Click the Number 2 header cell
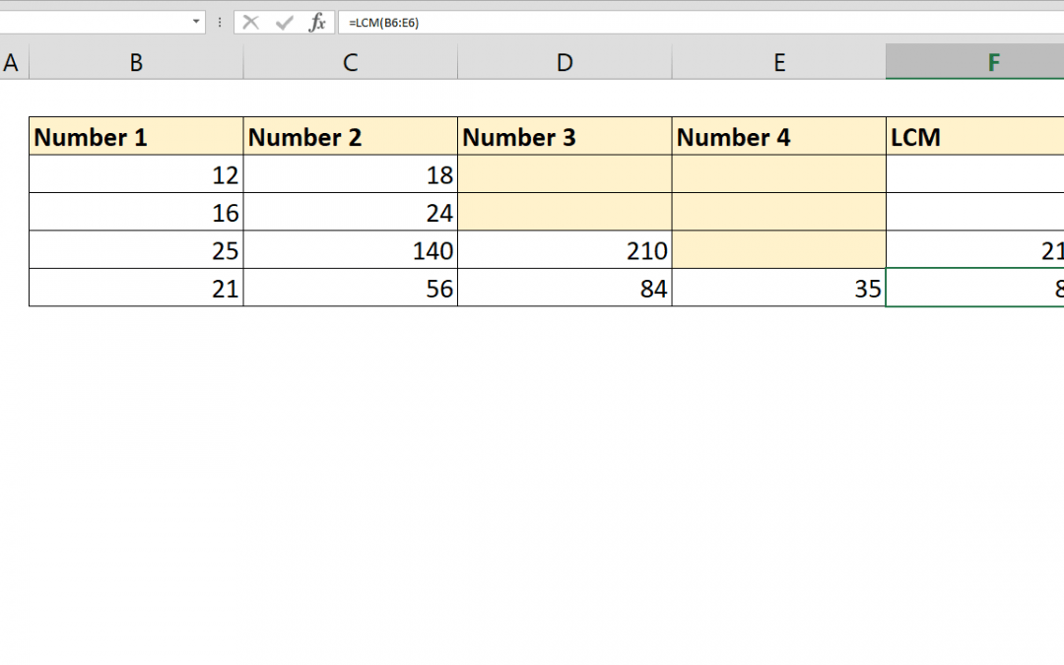1064x665 pixels. pos(350,137)
